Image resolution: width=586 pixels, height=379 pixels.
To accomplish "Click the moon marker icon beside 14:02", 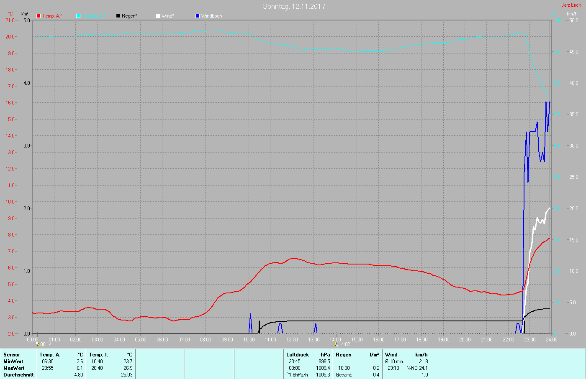I will [x=337, y=344].
